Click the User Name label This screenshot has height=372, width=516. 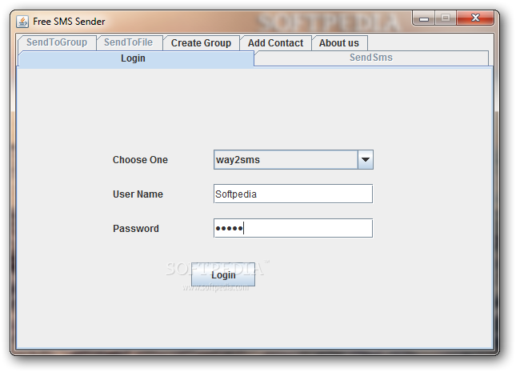pyautogui.click(x=138, y=194)
